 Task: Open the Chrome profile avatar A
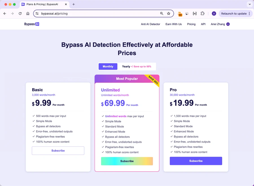[x=214, y=14]
